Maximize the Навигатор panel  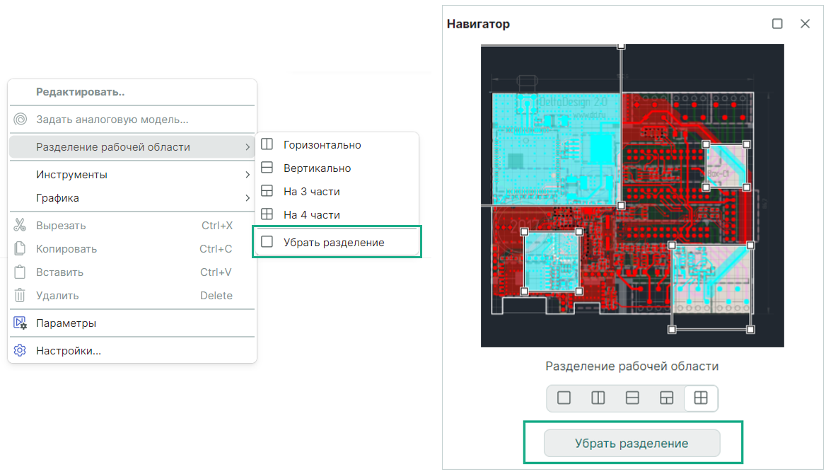[777, 24]
